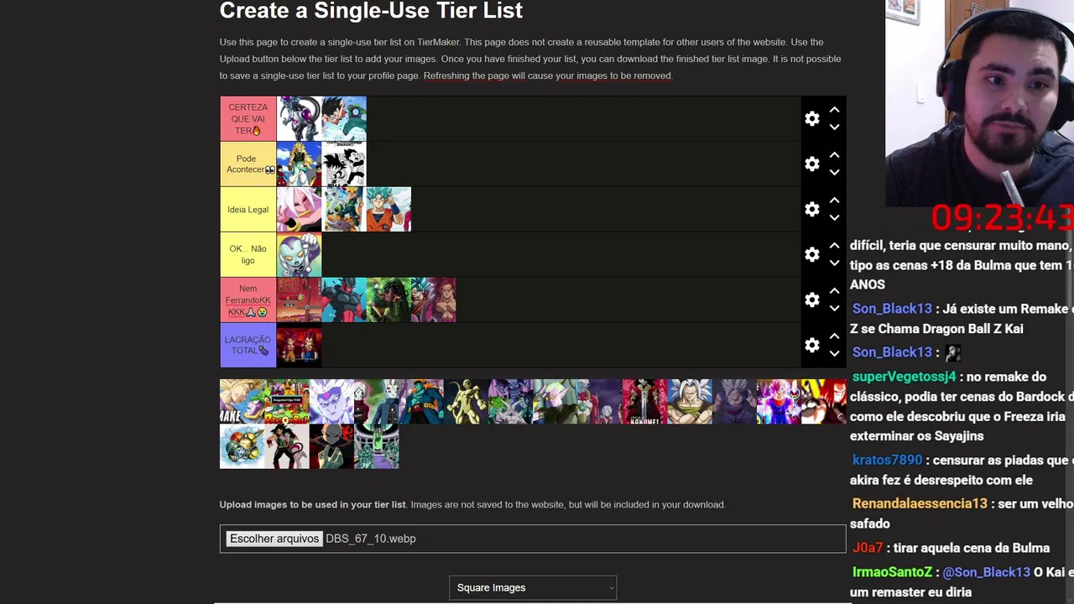Select the black-and-white manga image in Pode Acontecer

344,164
